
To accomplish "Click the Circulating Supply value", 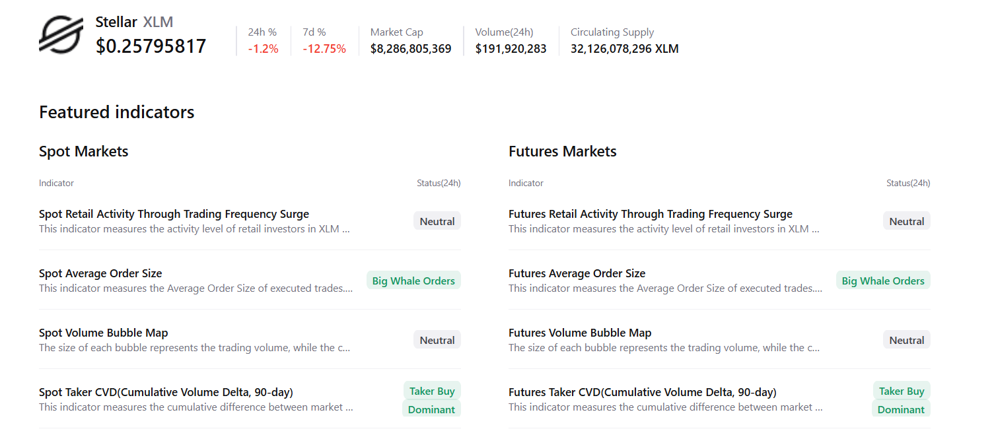I will (x=624, y=49).
